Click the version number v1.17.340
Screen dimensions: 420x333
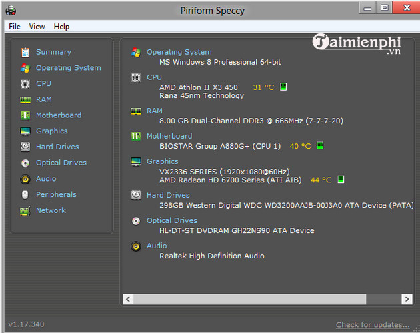pyautogui.click(x=26, y=324)
